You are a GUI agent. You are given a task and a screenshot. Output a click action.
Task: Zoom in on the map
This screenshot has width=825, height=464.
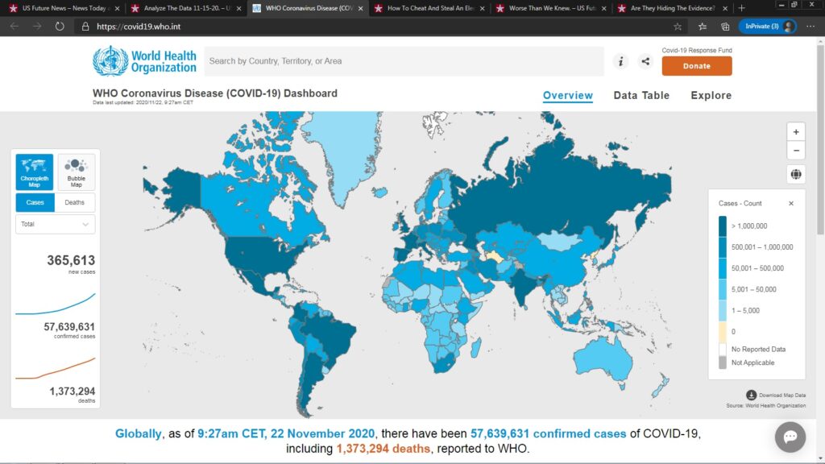796,131
